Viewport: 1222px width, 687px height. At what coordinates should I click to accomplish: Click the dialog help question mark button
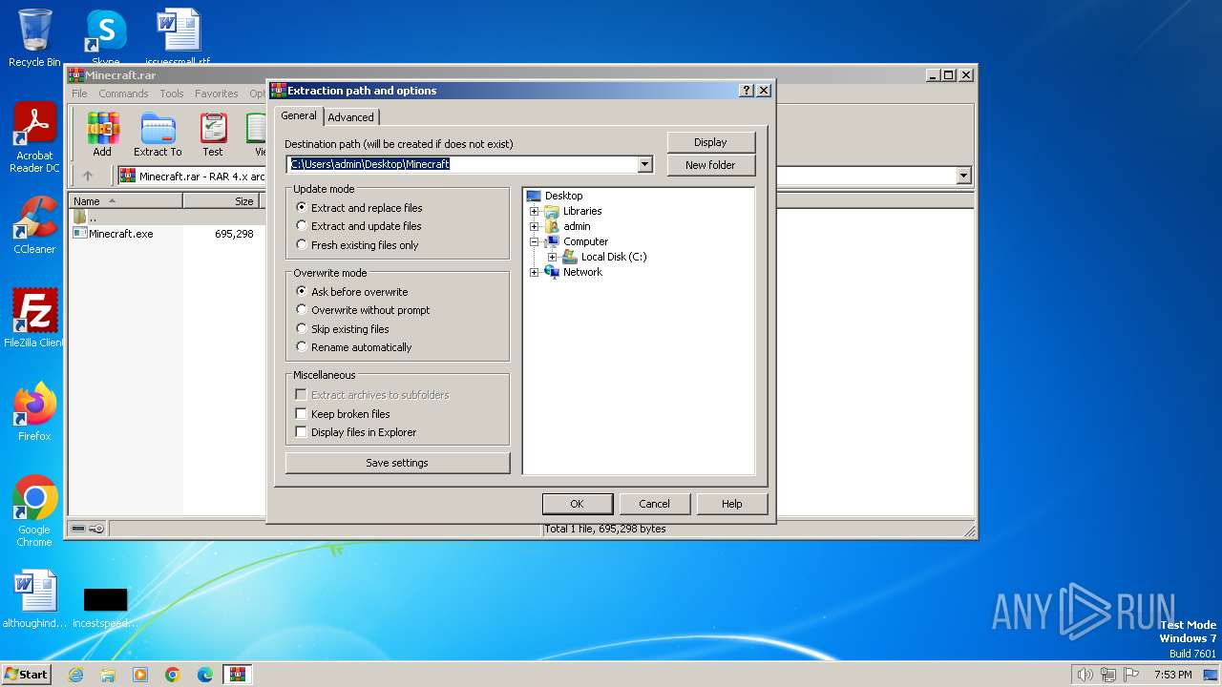tap(747, 91)
